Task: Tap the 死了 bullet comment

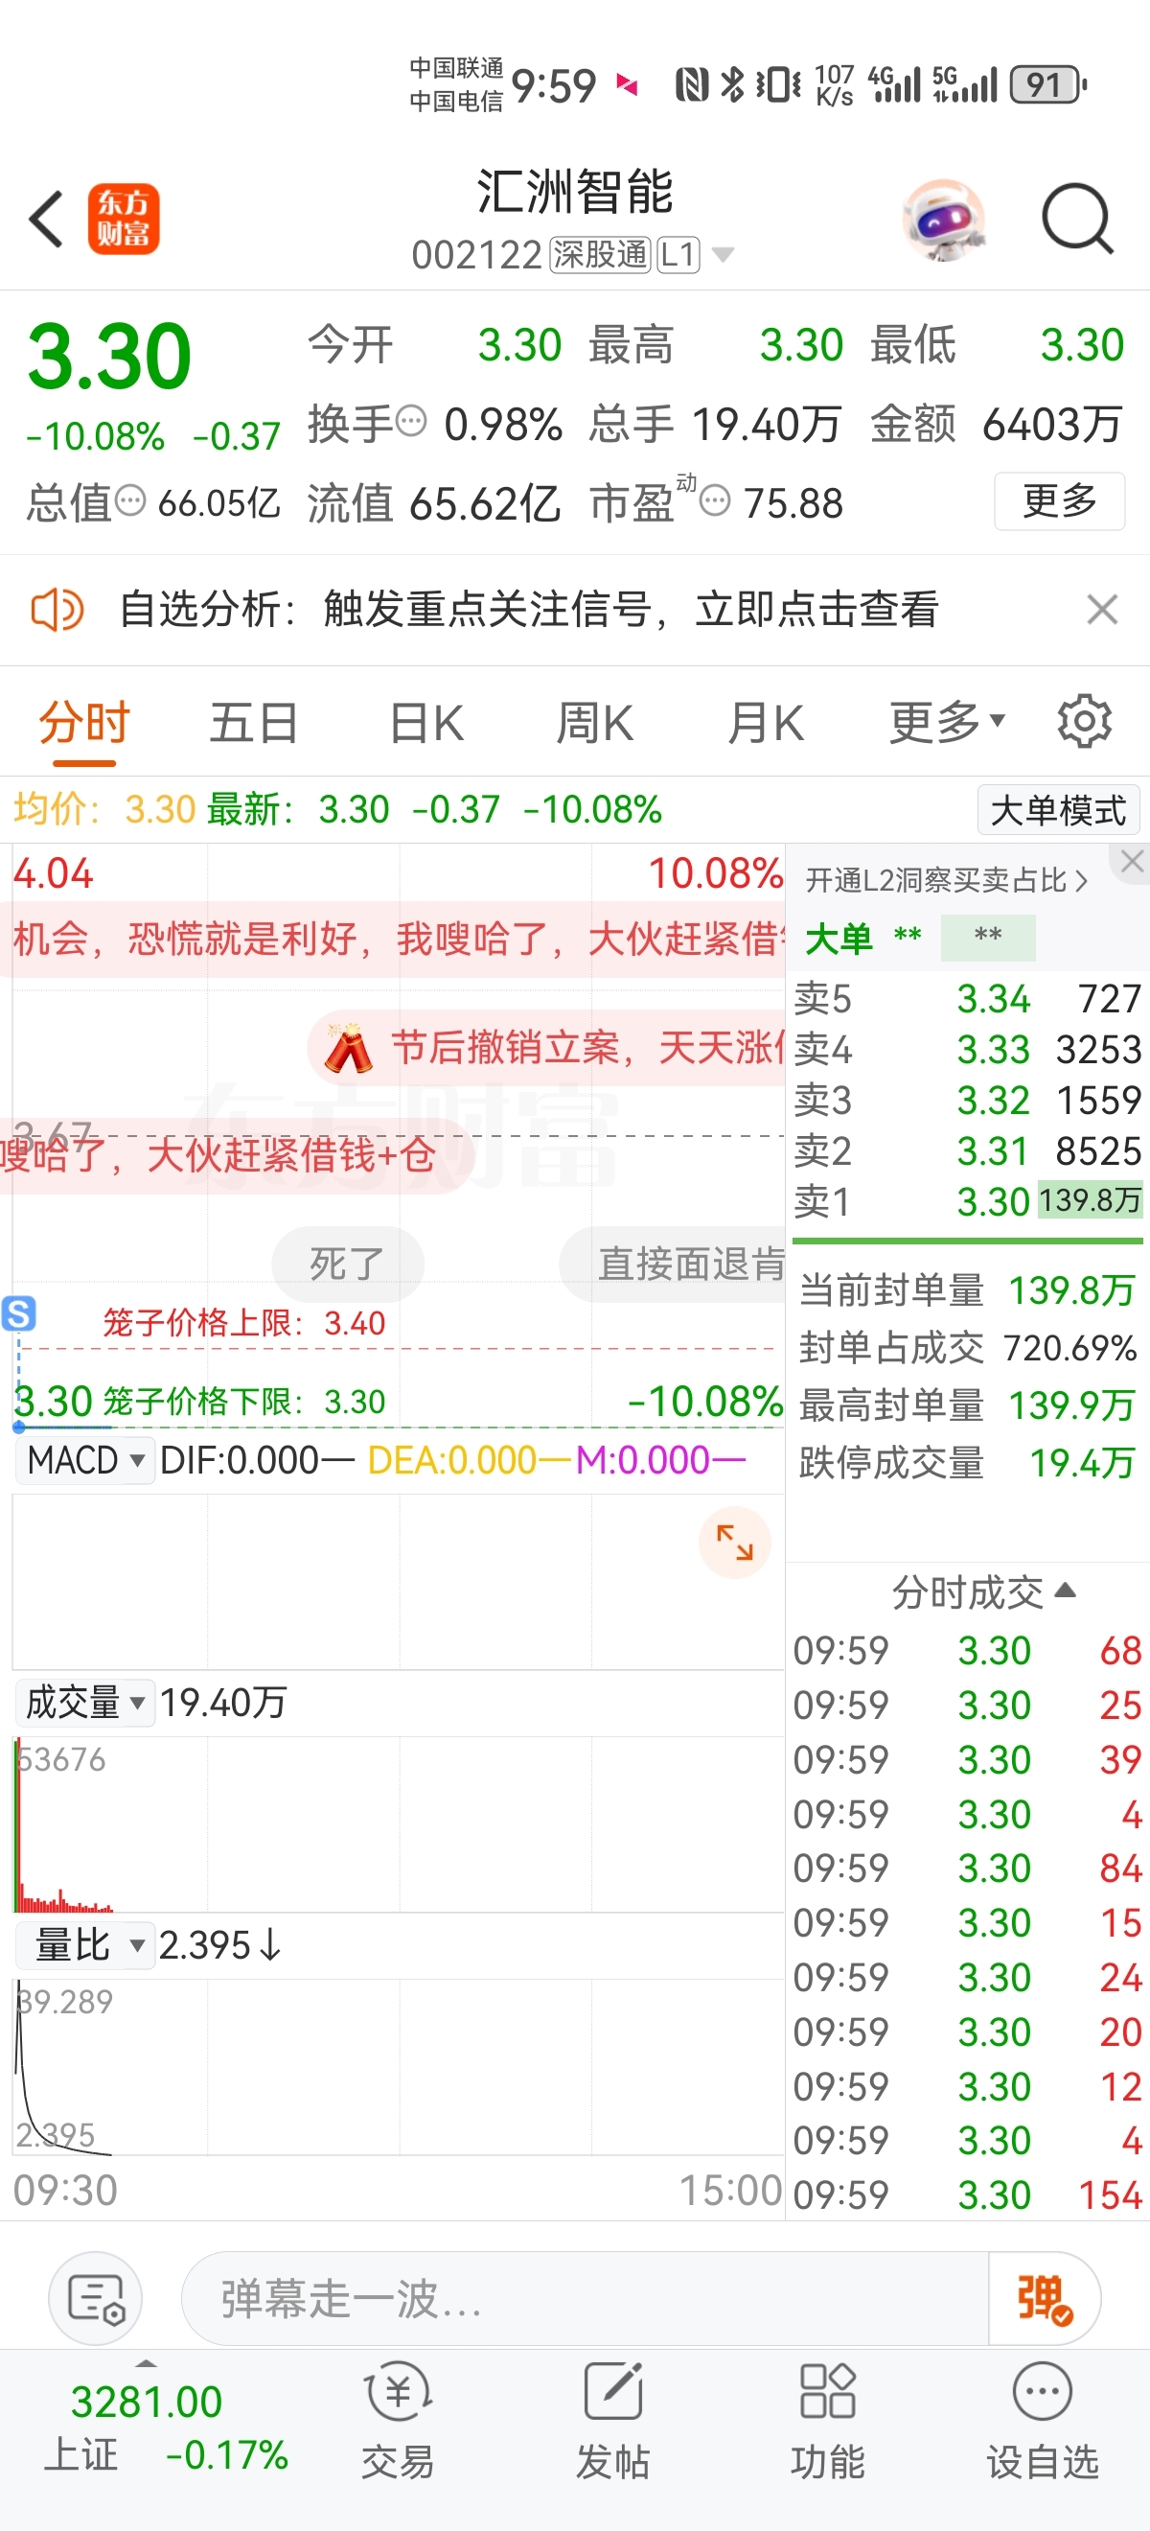Action: [x=348, y=1264]
